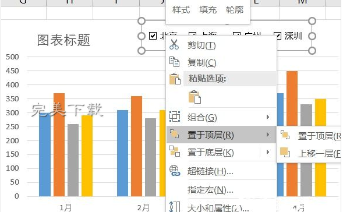
Task: Click the submenu 上移一层 icon
Action: (285, 153)
